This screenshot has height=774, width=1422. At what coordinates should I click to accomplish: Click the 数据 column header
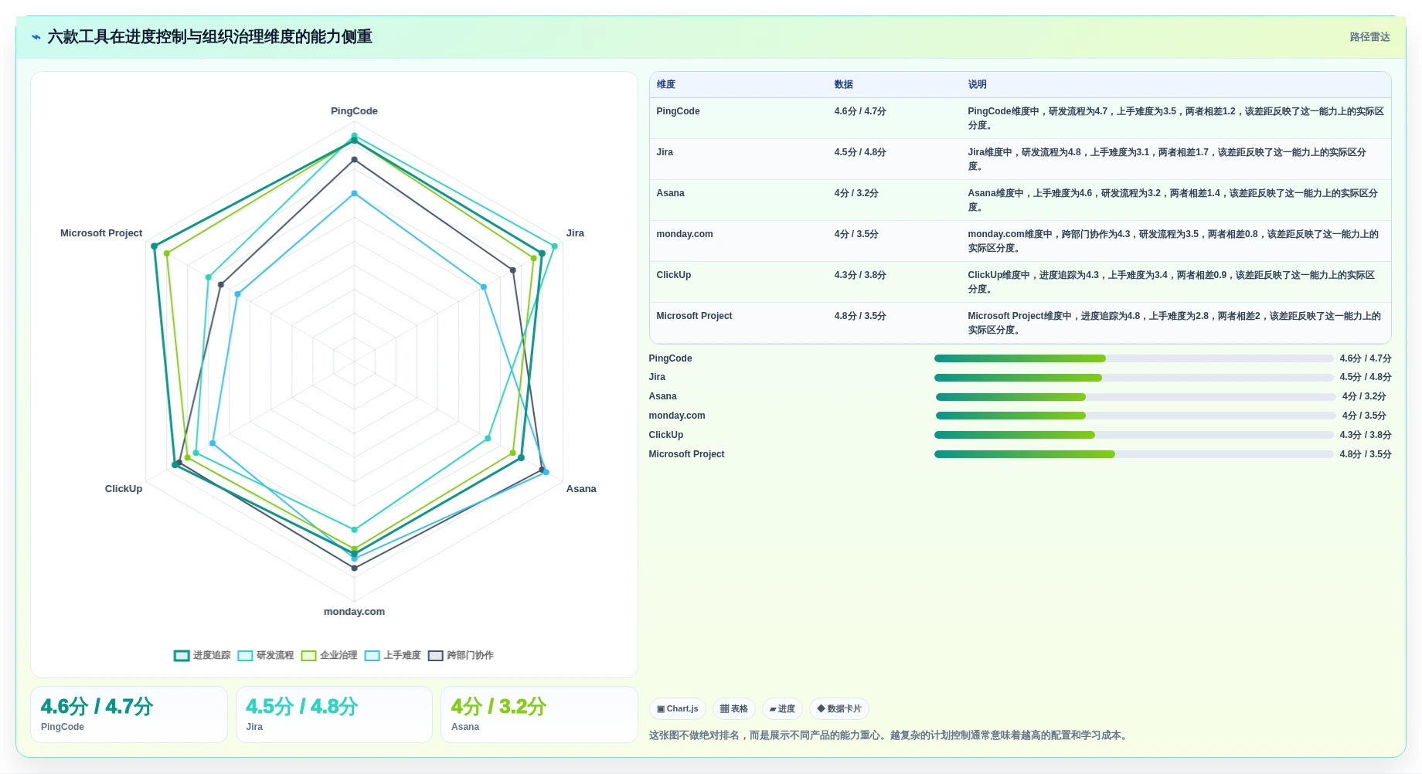(x=843, y=85)
